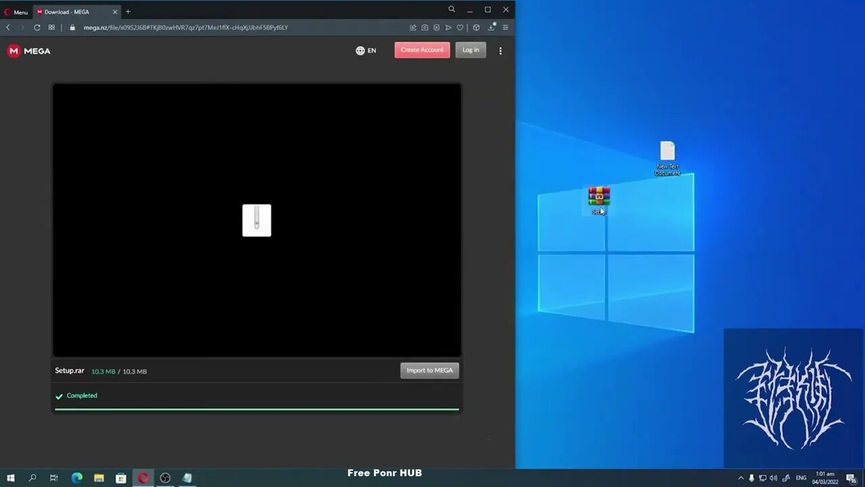Maximize the Opera window

487,9
